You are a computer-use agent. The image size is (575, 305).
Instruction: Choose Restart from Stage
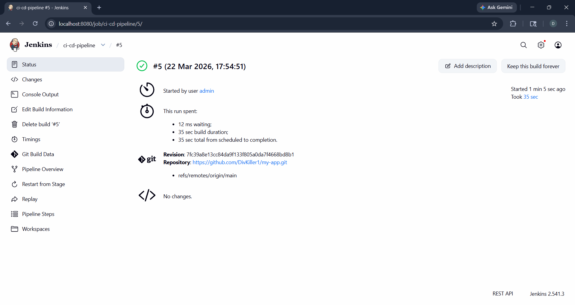[43, 184]
